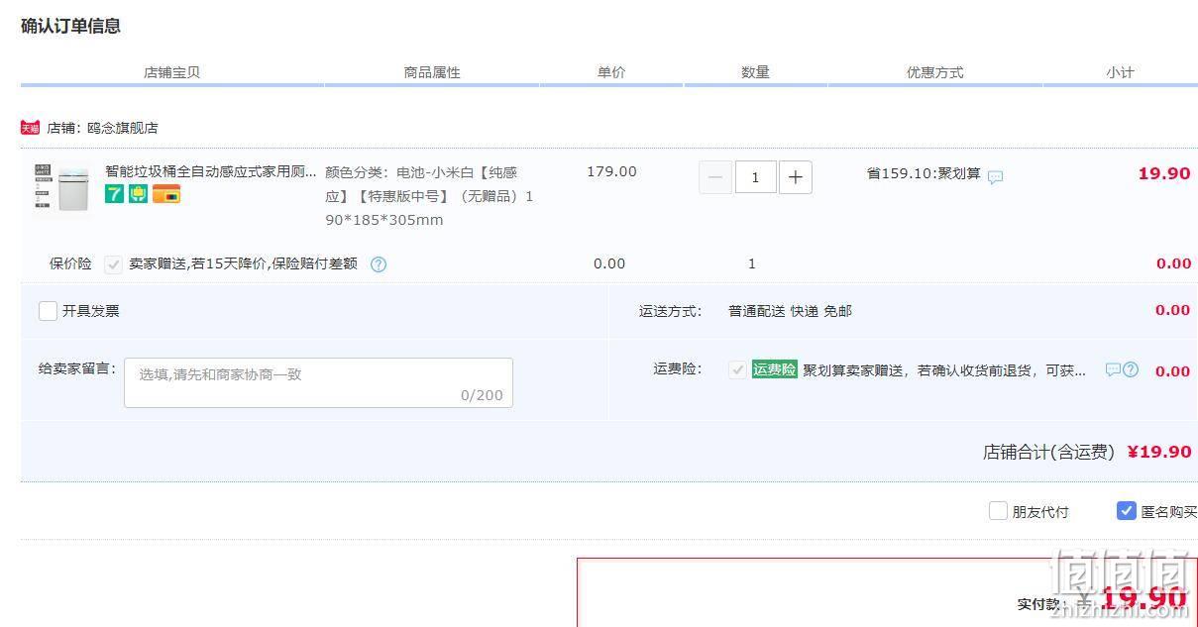Click the 小计 column header
This screenshot has width=1198, height=627.
(1121, 72)
